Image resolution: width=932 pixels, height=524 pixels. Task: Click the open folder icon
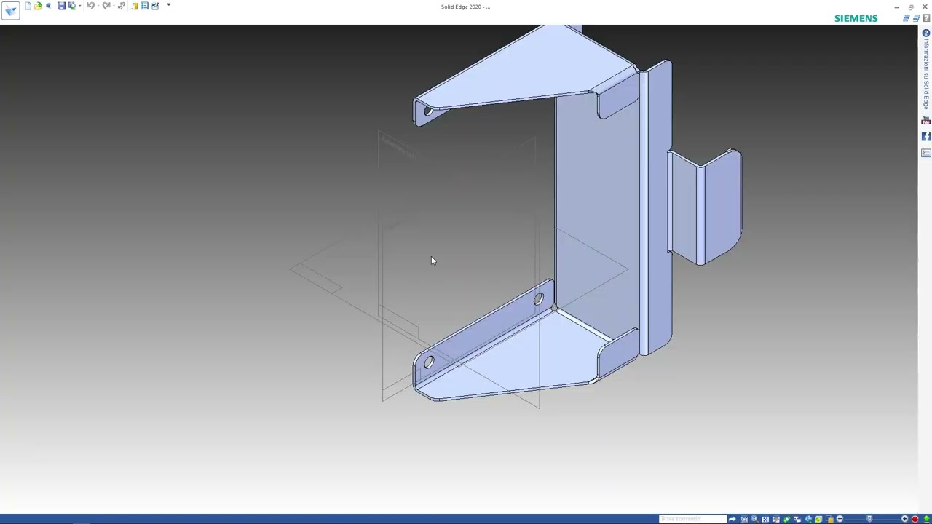click(x=38, y=6)
